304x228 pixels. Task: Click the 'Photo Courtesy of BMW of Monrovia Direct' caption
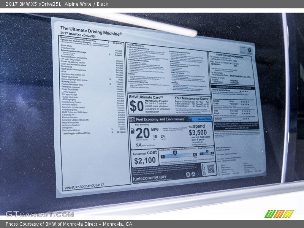click(69, 224)
